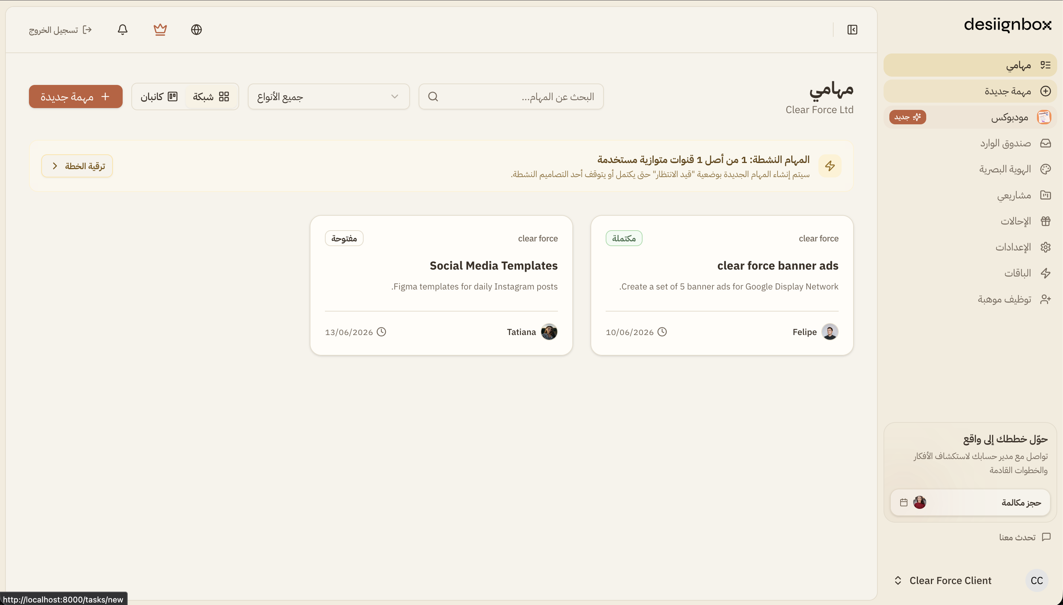The height and width of the screenshot is (605, 1063).
Task: Click the Clear Force Ltd subtitle
Action: coord(819,110)
